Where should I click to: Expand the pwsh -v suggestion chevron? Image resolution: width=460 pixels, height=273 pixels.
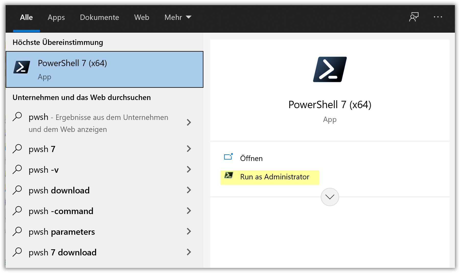(x=189, y=169)
